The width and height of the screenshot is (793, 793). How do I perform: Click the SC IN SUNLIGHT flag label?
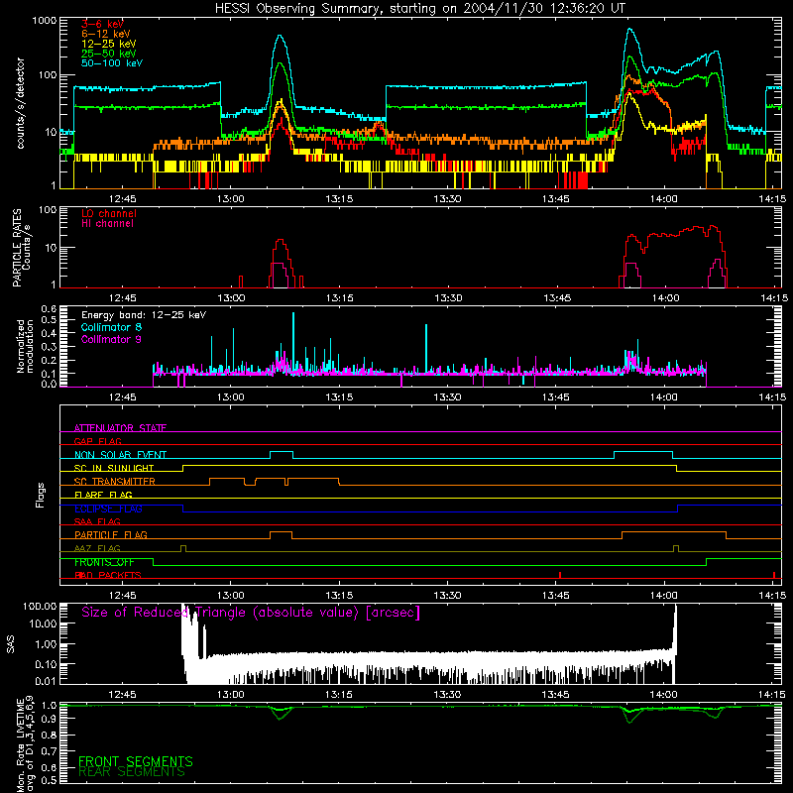coord(114,468)
